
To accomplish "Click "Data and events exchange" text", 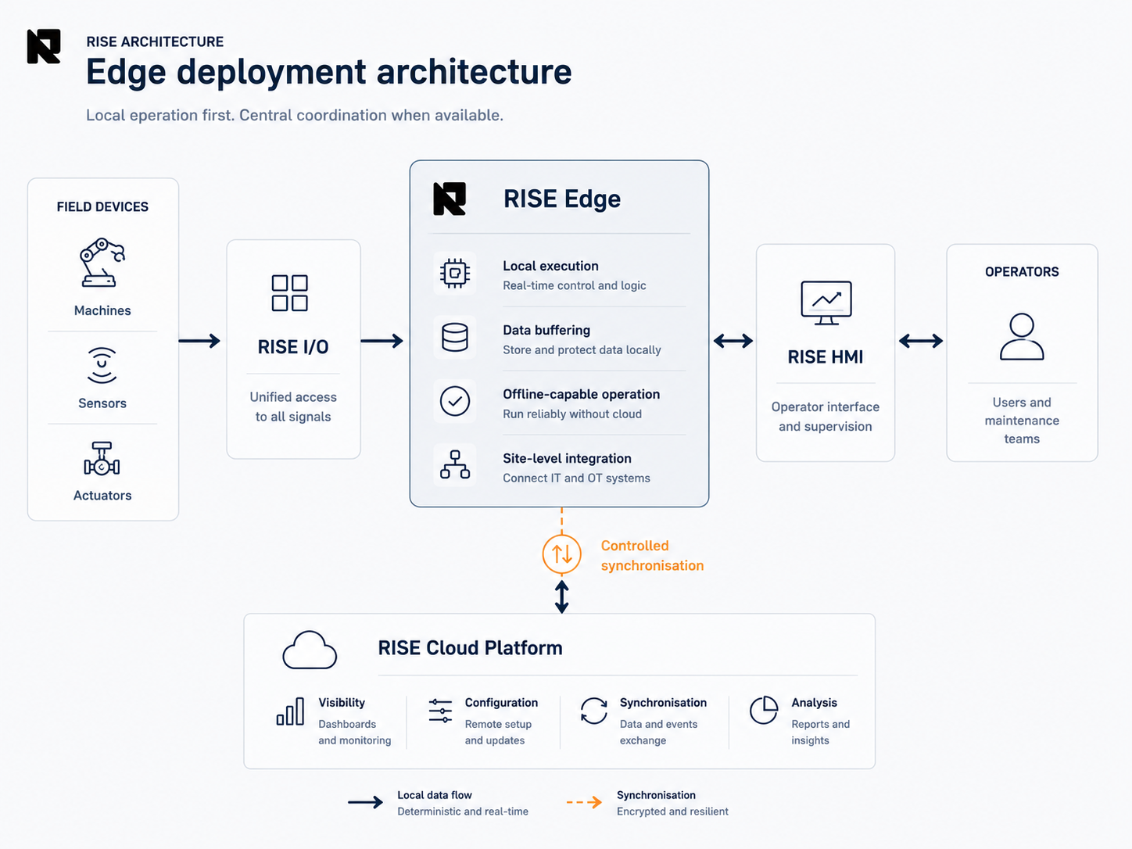I will [x=658, y=733].
